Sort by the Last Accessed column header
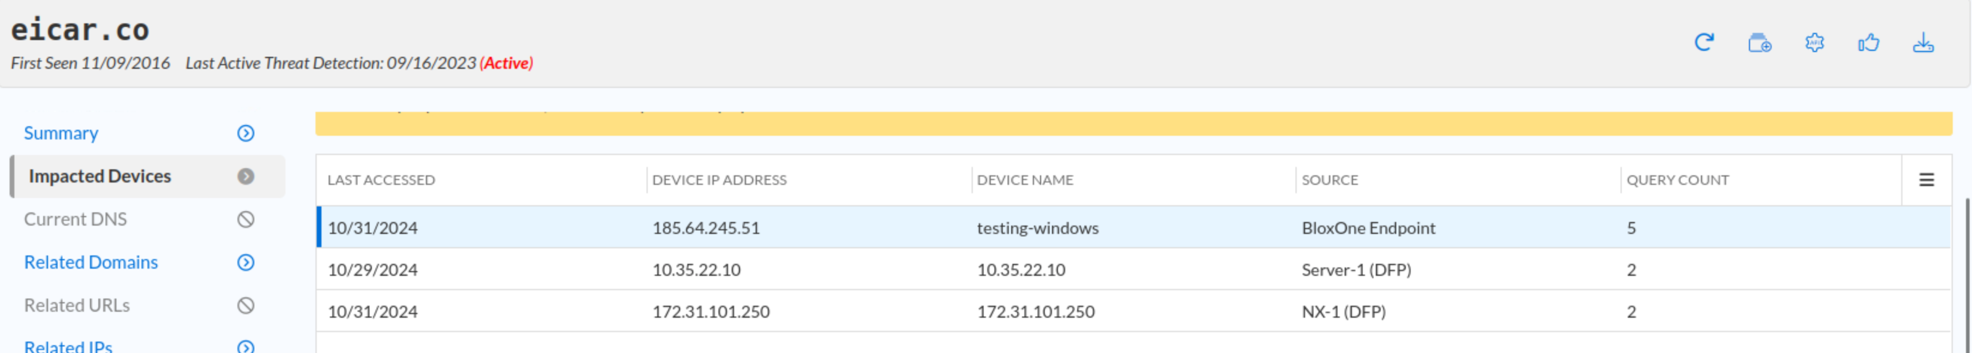This screenshot has height=353, width=1972. [381, 180]
